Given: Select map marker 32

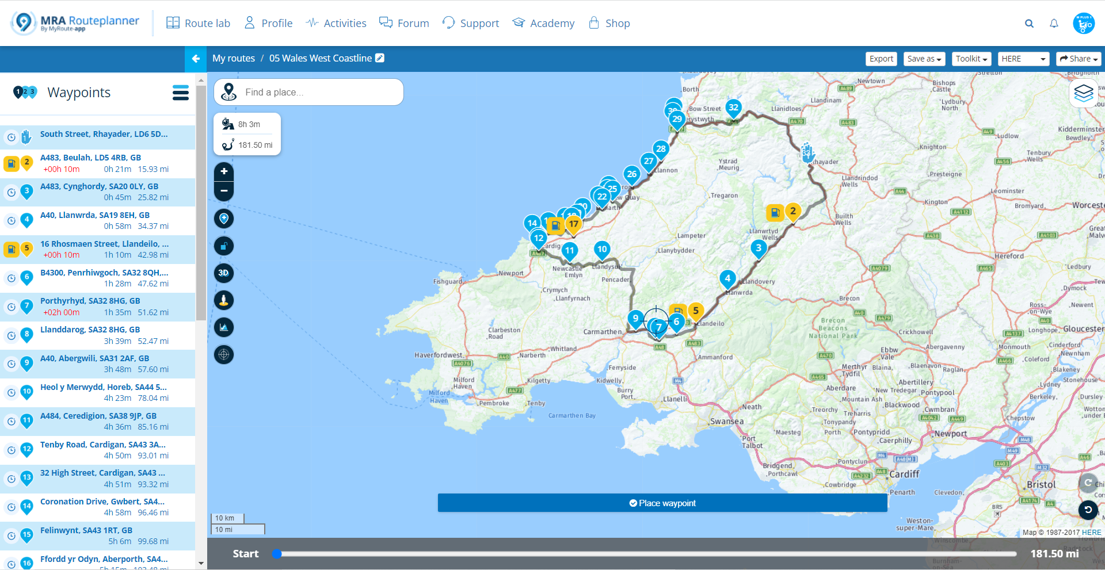Looking at the screenshot, I should click(733, 108).
